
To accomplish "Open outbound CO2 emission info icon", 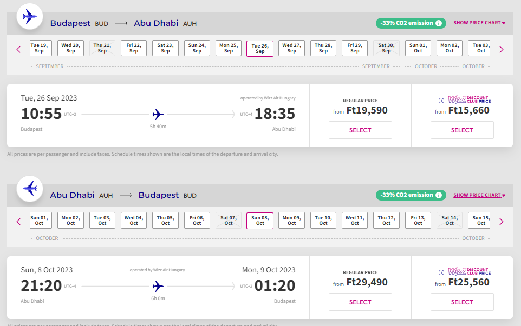I will [439, 23].
